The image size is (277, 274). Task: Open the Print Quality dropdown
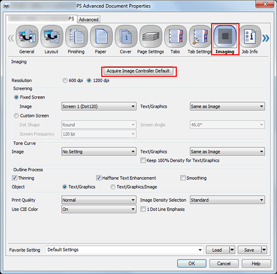click(x=99, y=200)
